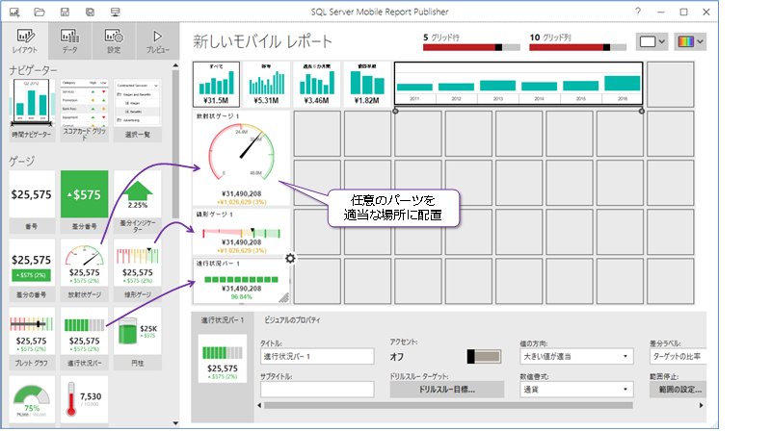Open a report with the folder icon

pos(40,12)
